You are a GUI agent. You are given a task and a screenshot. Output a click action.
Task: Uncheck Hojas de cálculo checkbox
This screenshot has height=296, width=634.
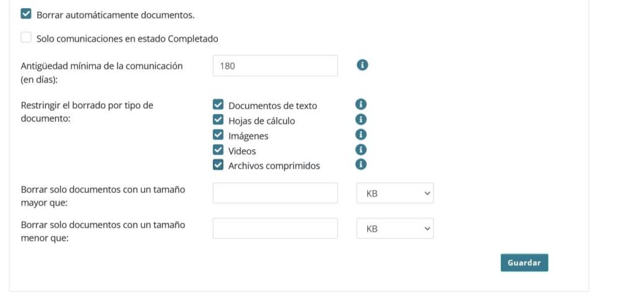tap(218, 120)
